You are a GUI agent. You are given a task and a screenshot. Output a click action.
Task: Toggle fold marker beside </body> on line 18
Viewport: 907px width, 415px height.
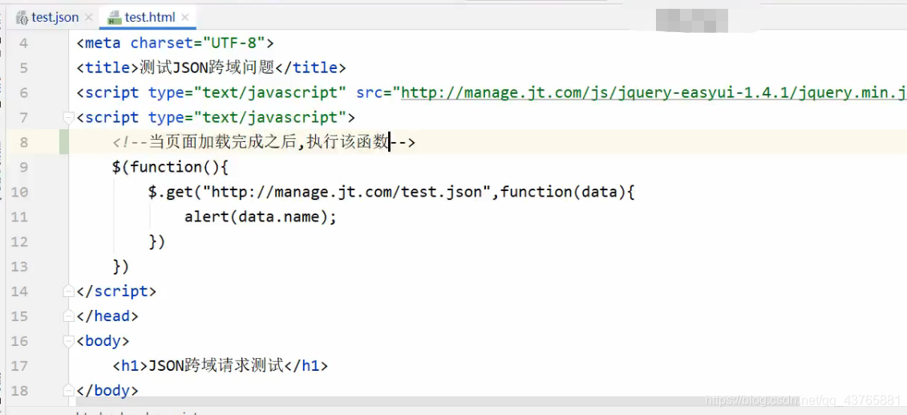[69, 390]
